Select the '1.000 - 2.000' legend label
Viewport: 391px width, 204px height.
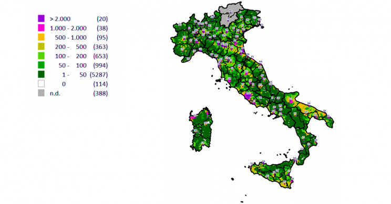(68, 28)
